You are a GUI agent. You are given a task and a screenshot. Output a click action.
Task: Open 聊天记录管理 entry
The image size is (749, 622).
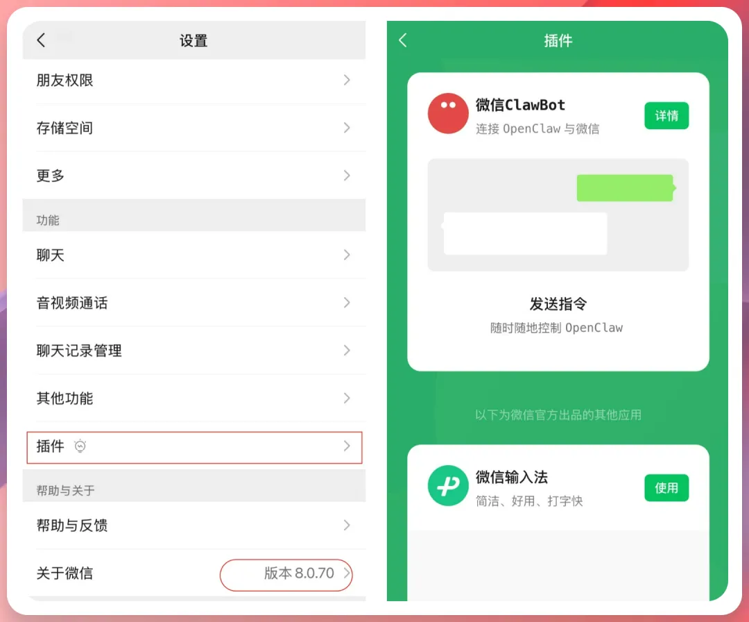tap(194, 351)
